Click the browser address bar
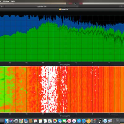 (x=41, y=7)
